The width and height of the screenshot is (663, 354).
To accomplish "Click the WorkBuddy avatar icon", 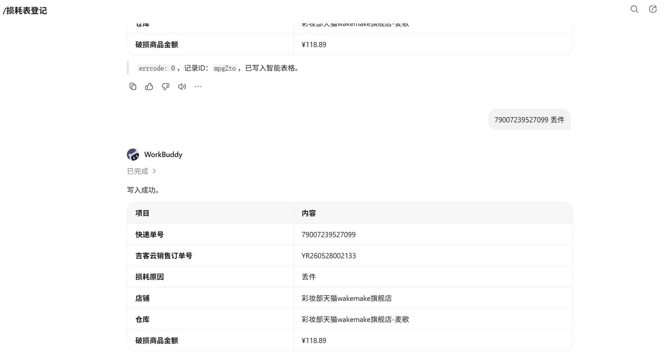I will 133,154.
